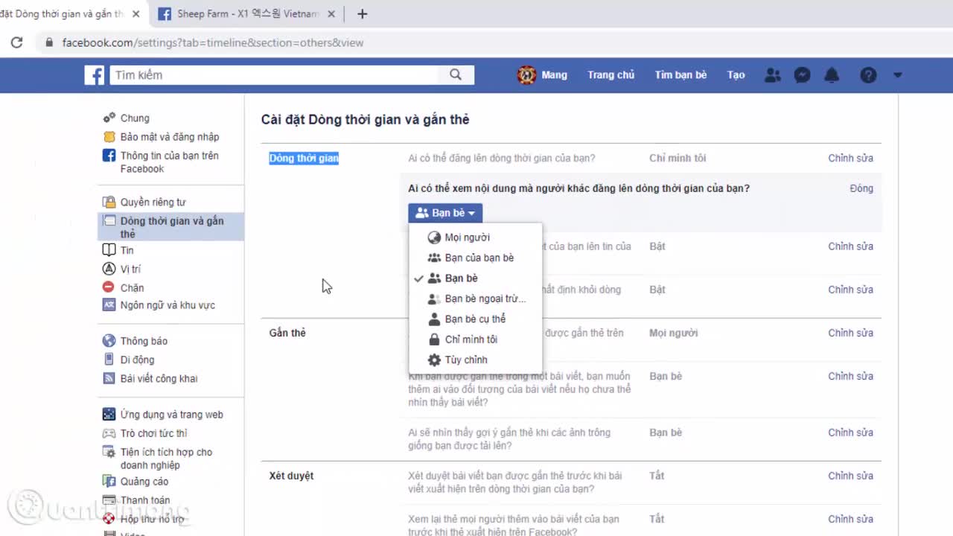This screenshot has height=536, width=953.
Task: Click the Facebook logo in the header
Action: coord(95,75)
